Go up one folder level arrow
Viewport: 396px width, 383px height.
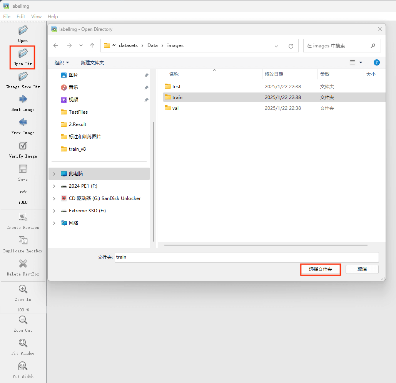pos(92,45)
